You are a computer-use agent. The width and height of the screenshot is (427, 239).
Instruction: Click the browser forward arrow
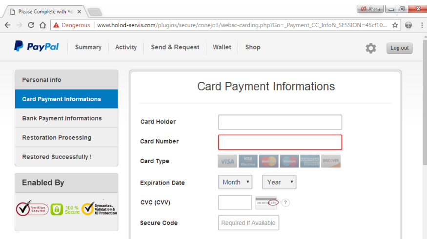[19, 25]
